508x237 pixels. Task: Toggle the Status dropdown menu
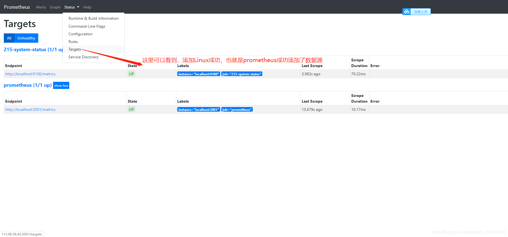[x=72, y=7]
